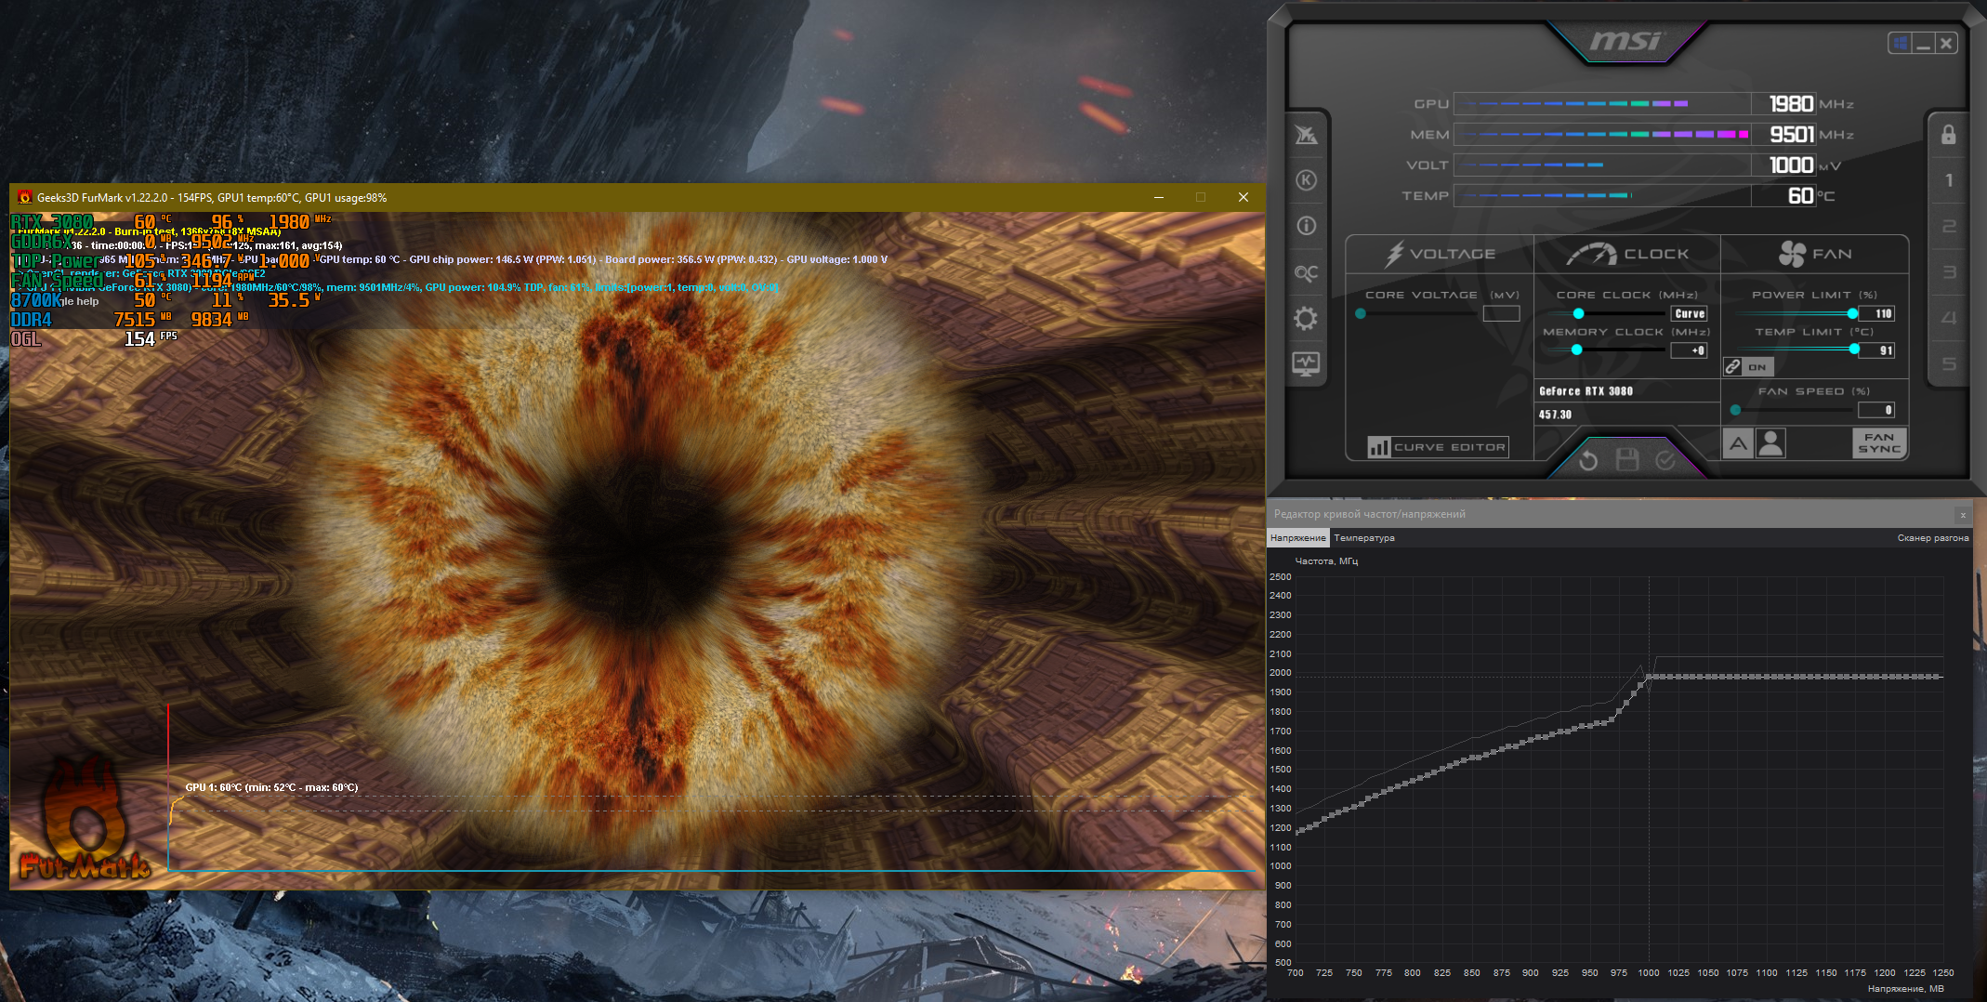
Task: Switch to the Напряжение tab
Action: (x=1298, y=538)
